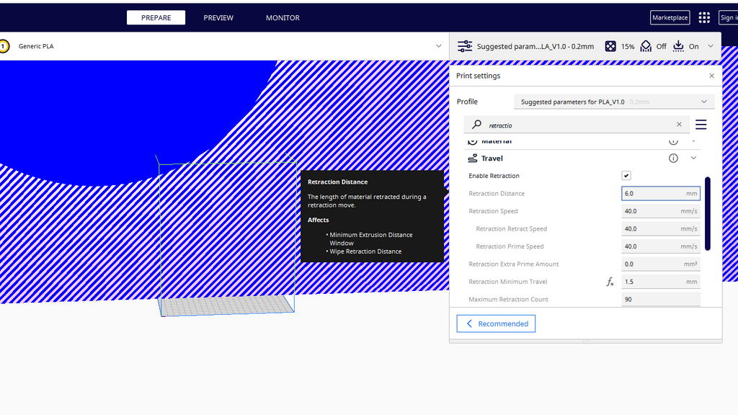The image size is (738, 415).
Task: Click the Travel category icon
Action: tap(473, 159)
